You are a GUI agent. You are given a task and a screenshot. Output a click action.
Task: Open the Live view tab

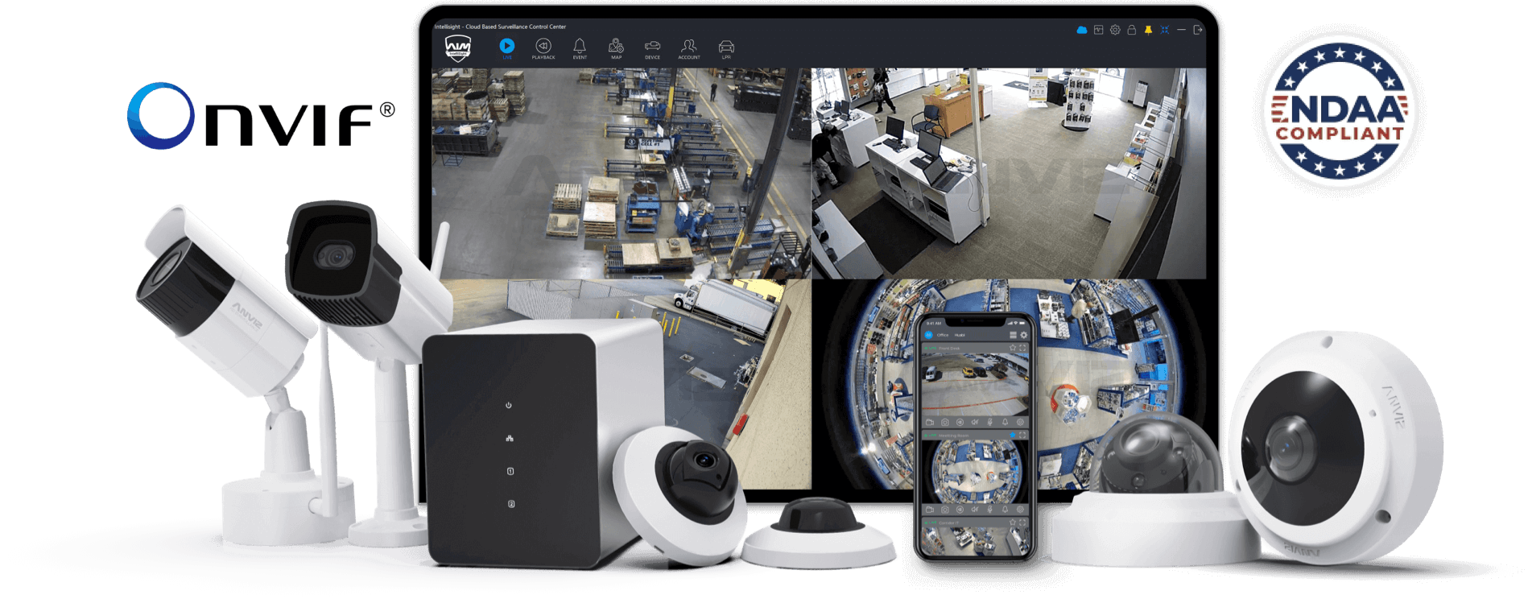click(x=506, y=48)
